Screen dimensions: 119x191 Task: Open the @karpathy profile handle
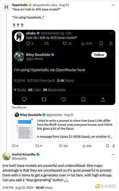tap(19, 158)
